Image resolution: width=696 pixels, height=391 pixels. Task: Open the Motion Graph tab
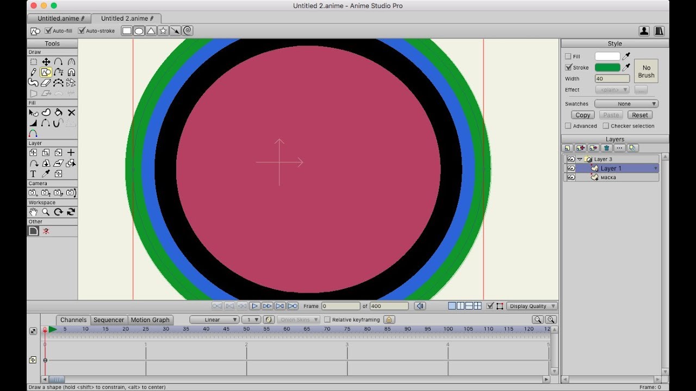point(150,320)
